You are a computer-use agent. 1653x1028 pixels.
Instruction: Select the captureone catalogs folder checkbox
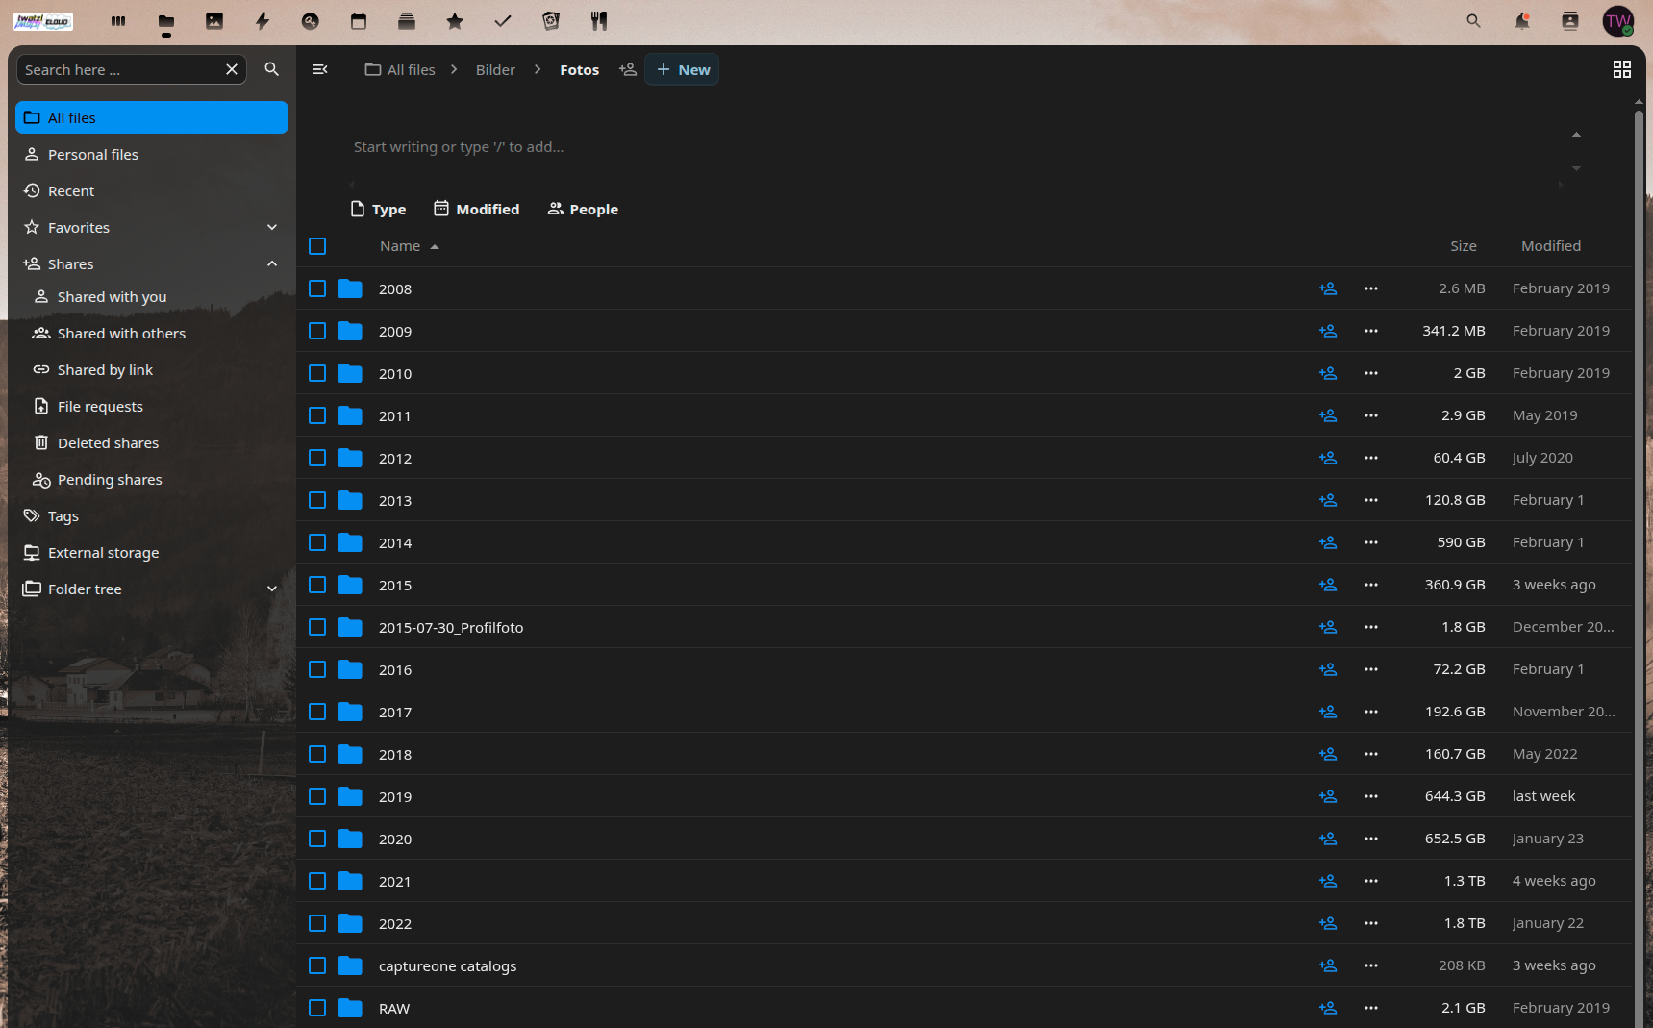[317, 965]
